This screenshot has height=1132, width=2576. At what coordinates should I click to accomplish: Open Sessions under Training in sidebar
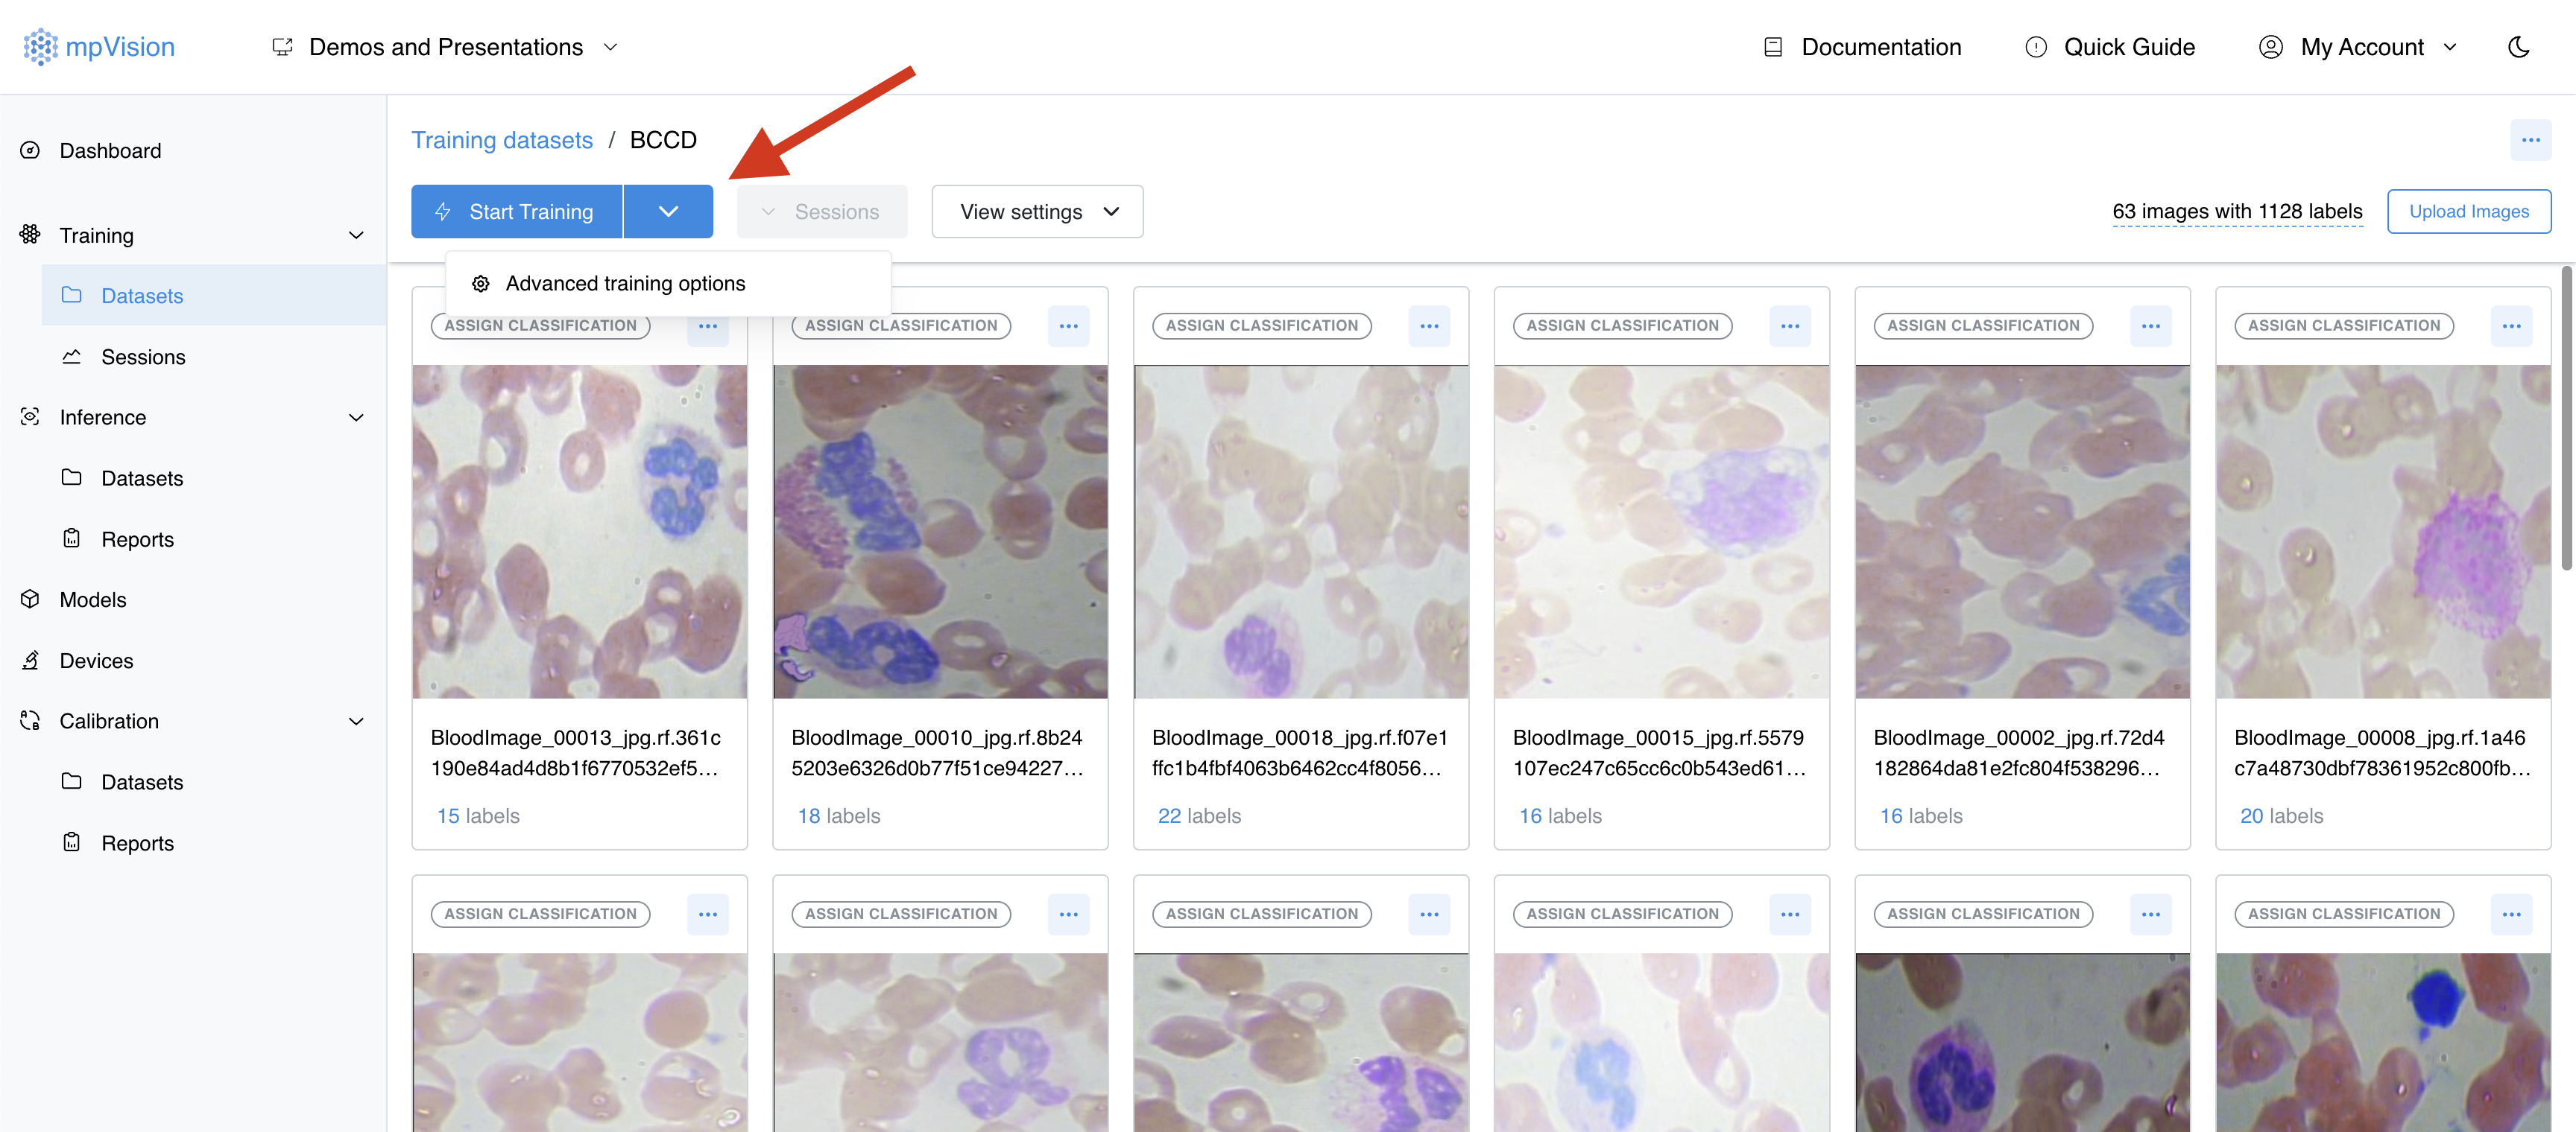(143, 357)
